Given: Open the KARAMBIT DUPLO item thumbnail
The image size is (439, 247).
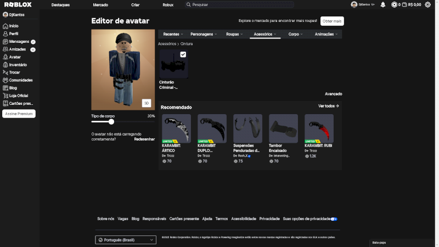Looking at the screenshot, I should click(x=212, y=128).
